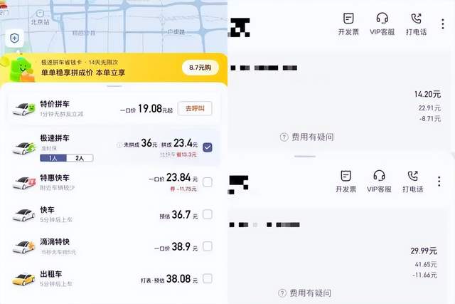Tap 打电话 phone icon in bottom order
This screenshot has width=455, height=304.
pyautogui.click(x=412, y=176)
